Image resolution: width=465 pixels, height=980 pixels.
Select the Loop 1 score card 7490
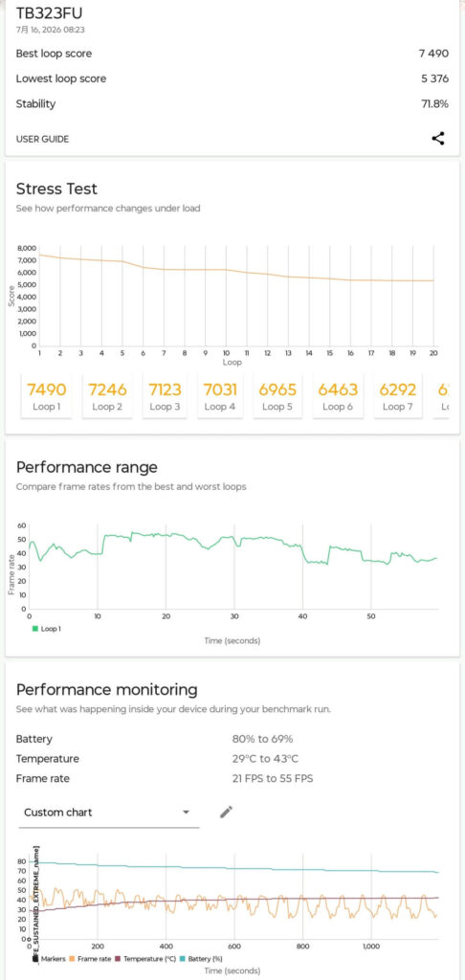tap(46, 396)
